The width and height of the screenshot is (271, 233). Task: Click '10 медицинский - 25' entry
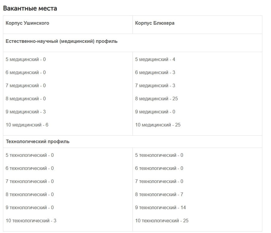tap(158, 125)
